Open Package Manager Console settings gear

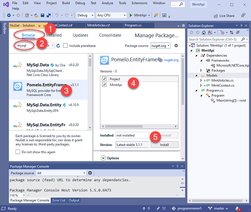pos(90,173)
